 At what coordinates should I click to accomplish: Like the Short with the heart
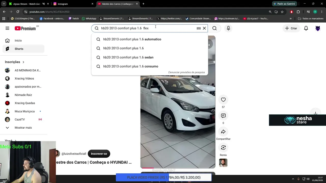click(223, 100)
